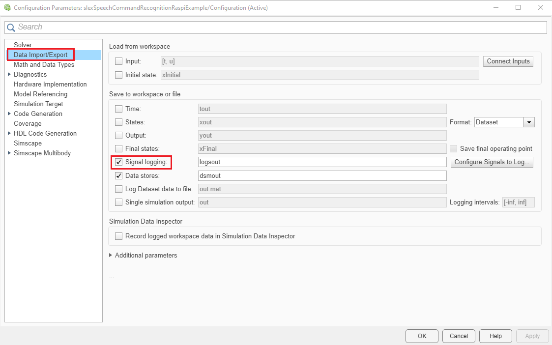Expand the Code Generation tree node
The image size is (552, 345).
click(9, 114)
